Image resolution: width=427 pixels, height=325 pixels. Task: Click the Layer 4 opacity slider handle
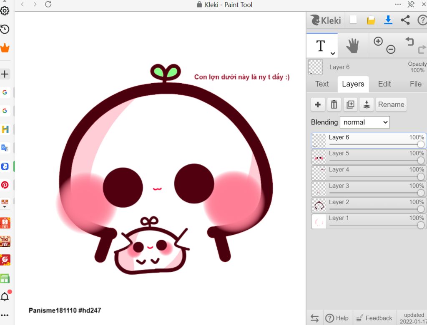click(x=421, y=176)
